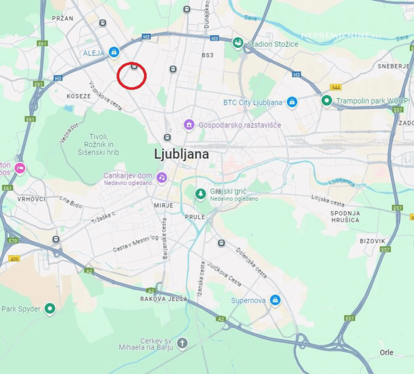The image size is (414, 374).
Task: Click the Trampolin park WOOP! green marker
Action: click(327, 100)
